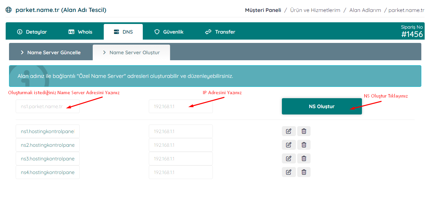
Task: Remove the ns3.hostingkontrolpanel entry
Action: (304, 158)
